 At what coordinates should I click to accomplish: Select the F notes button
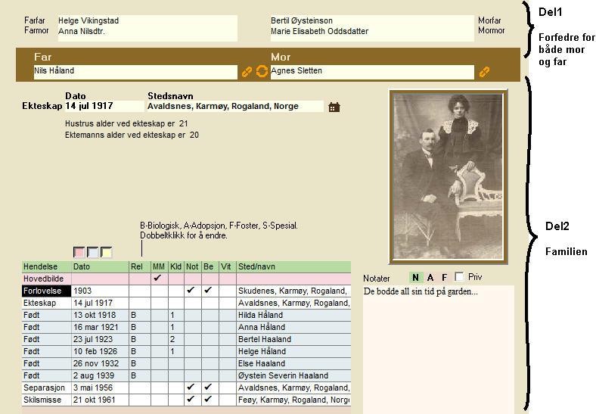[445, 278]
